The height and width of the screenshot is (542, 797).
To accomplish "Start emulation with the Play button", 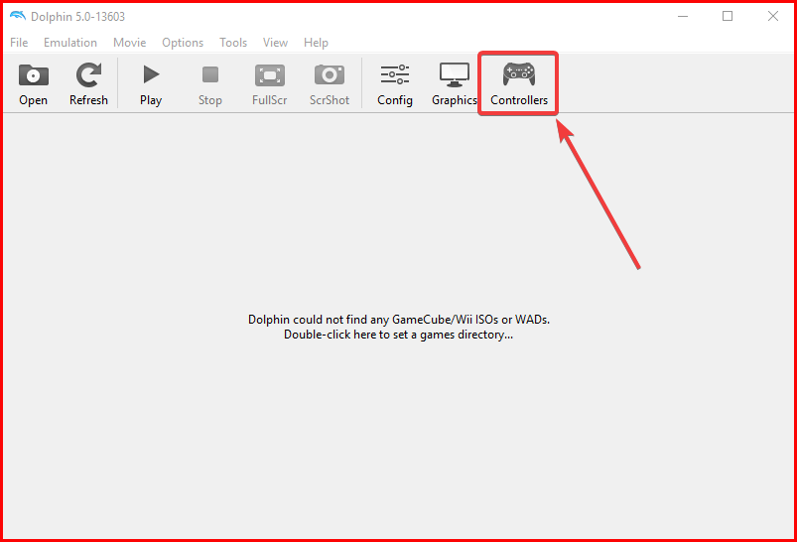I will (x=151, y=84).
